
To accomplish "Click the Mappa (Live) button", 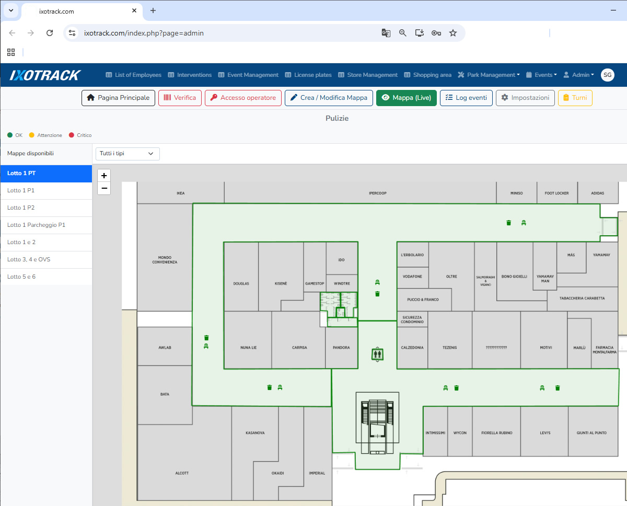I will (x=407, y=98).
